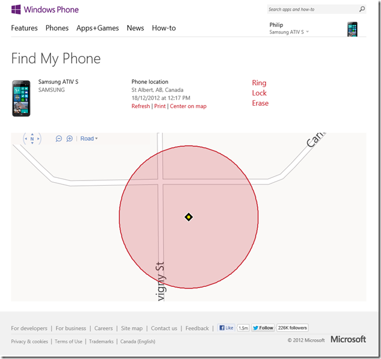
Task: Lock the phone
Action: pos(259,93)
